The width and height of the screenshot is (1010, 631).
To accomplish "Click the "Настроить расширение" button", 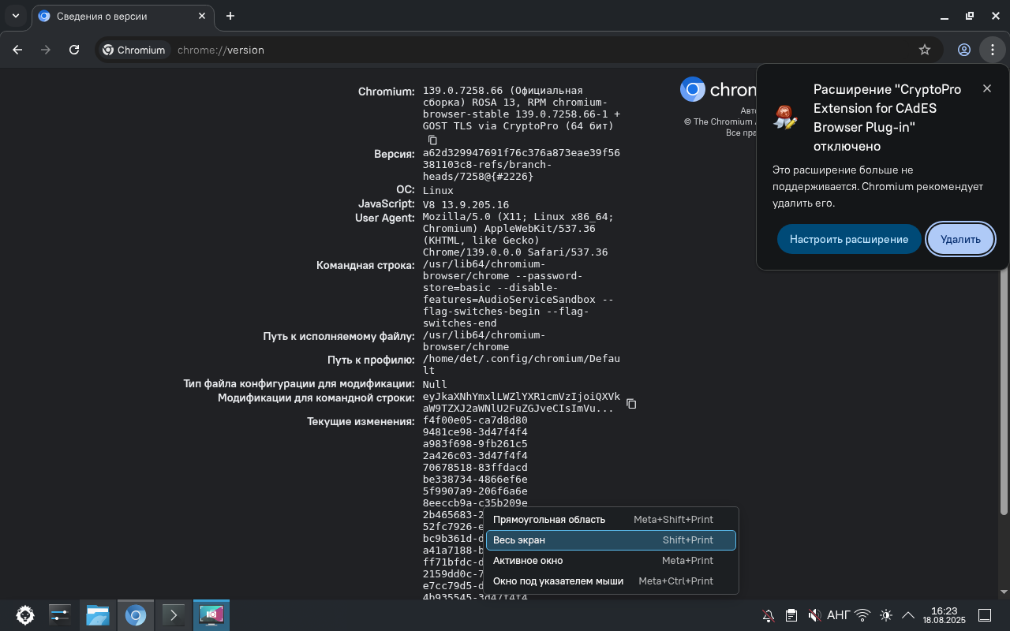I will point(849,239).
